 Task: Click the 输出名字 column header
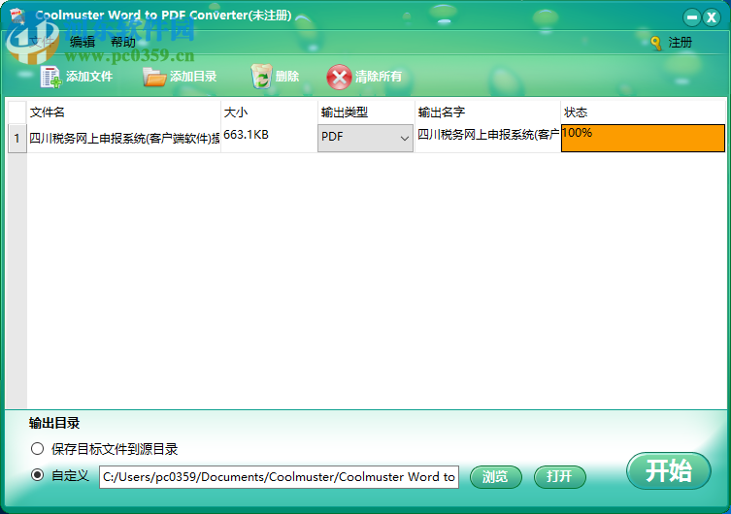point(487,112)
